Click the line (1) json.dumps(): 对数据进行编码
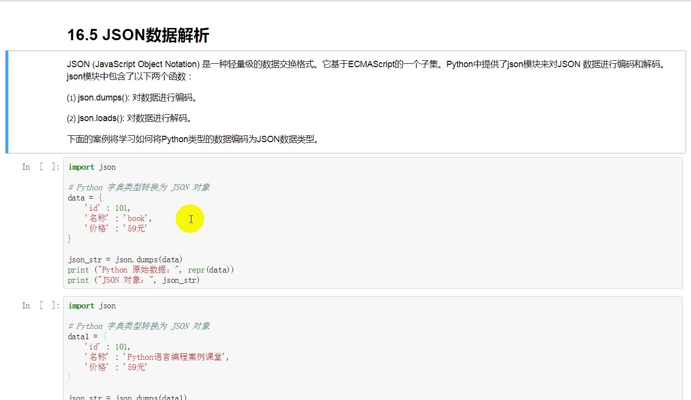This screenshot has width=691, height=400. 133,98
